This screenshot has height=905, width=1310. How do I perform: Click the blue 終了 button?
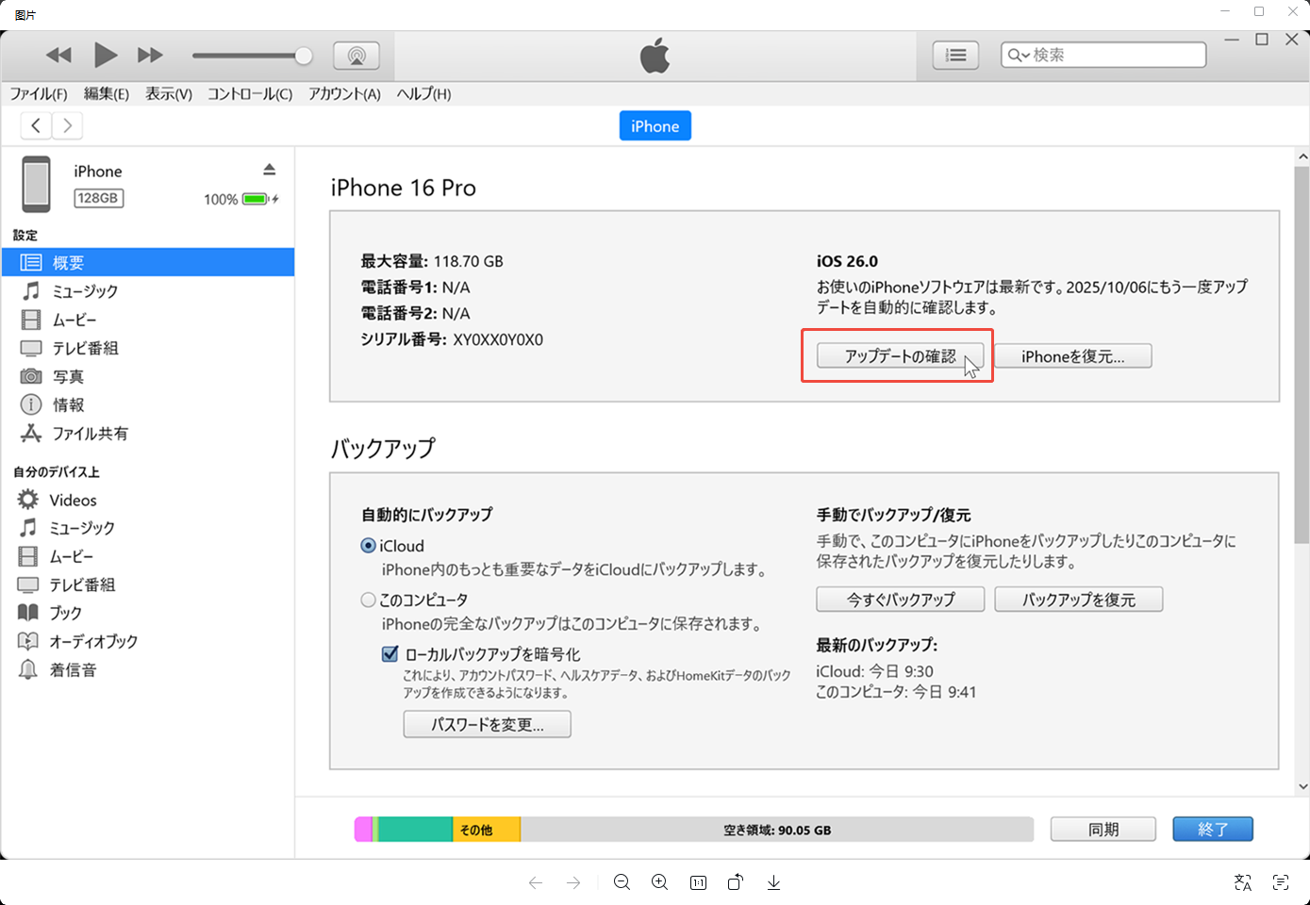[x=1213, y=830]
